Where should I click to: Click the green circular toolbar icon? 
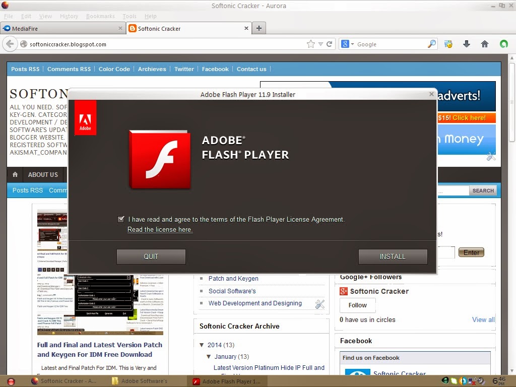click(x=503, y=44)
